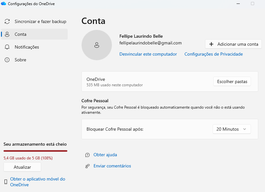Open the Sobre section

(x=34, y=60)
